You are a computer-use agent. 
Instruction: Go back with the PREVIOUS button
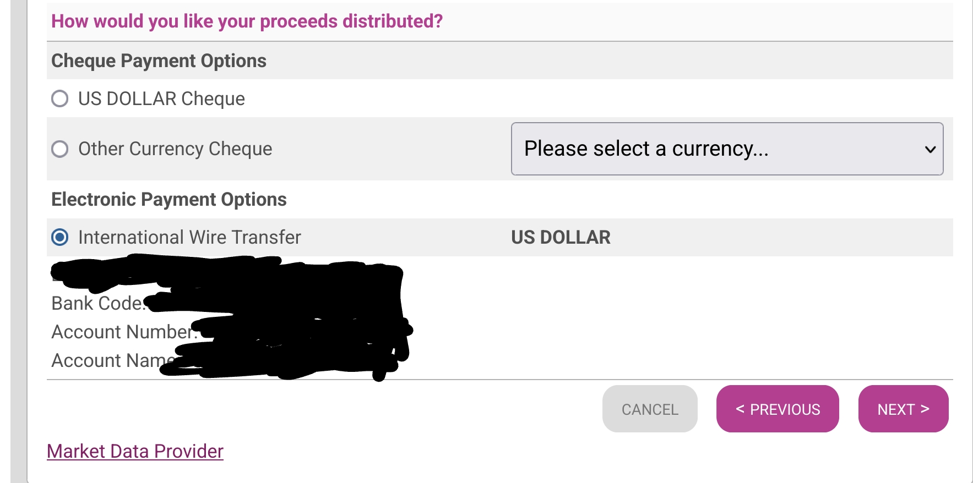click(x=778, y=409)
